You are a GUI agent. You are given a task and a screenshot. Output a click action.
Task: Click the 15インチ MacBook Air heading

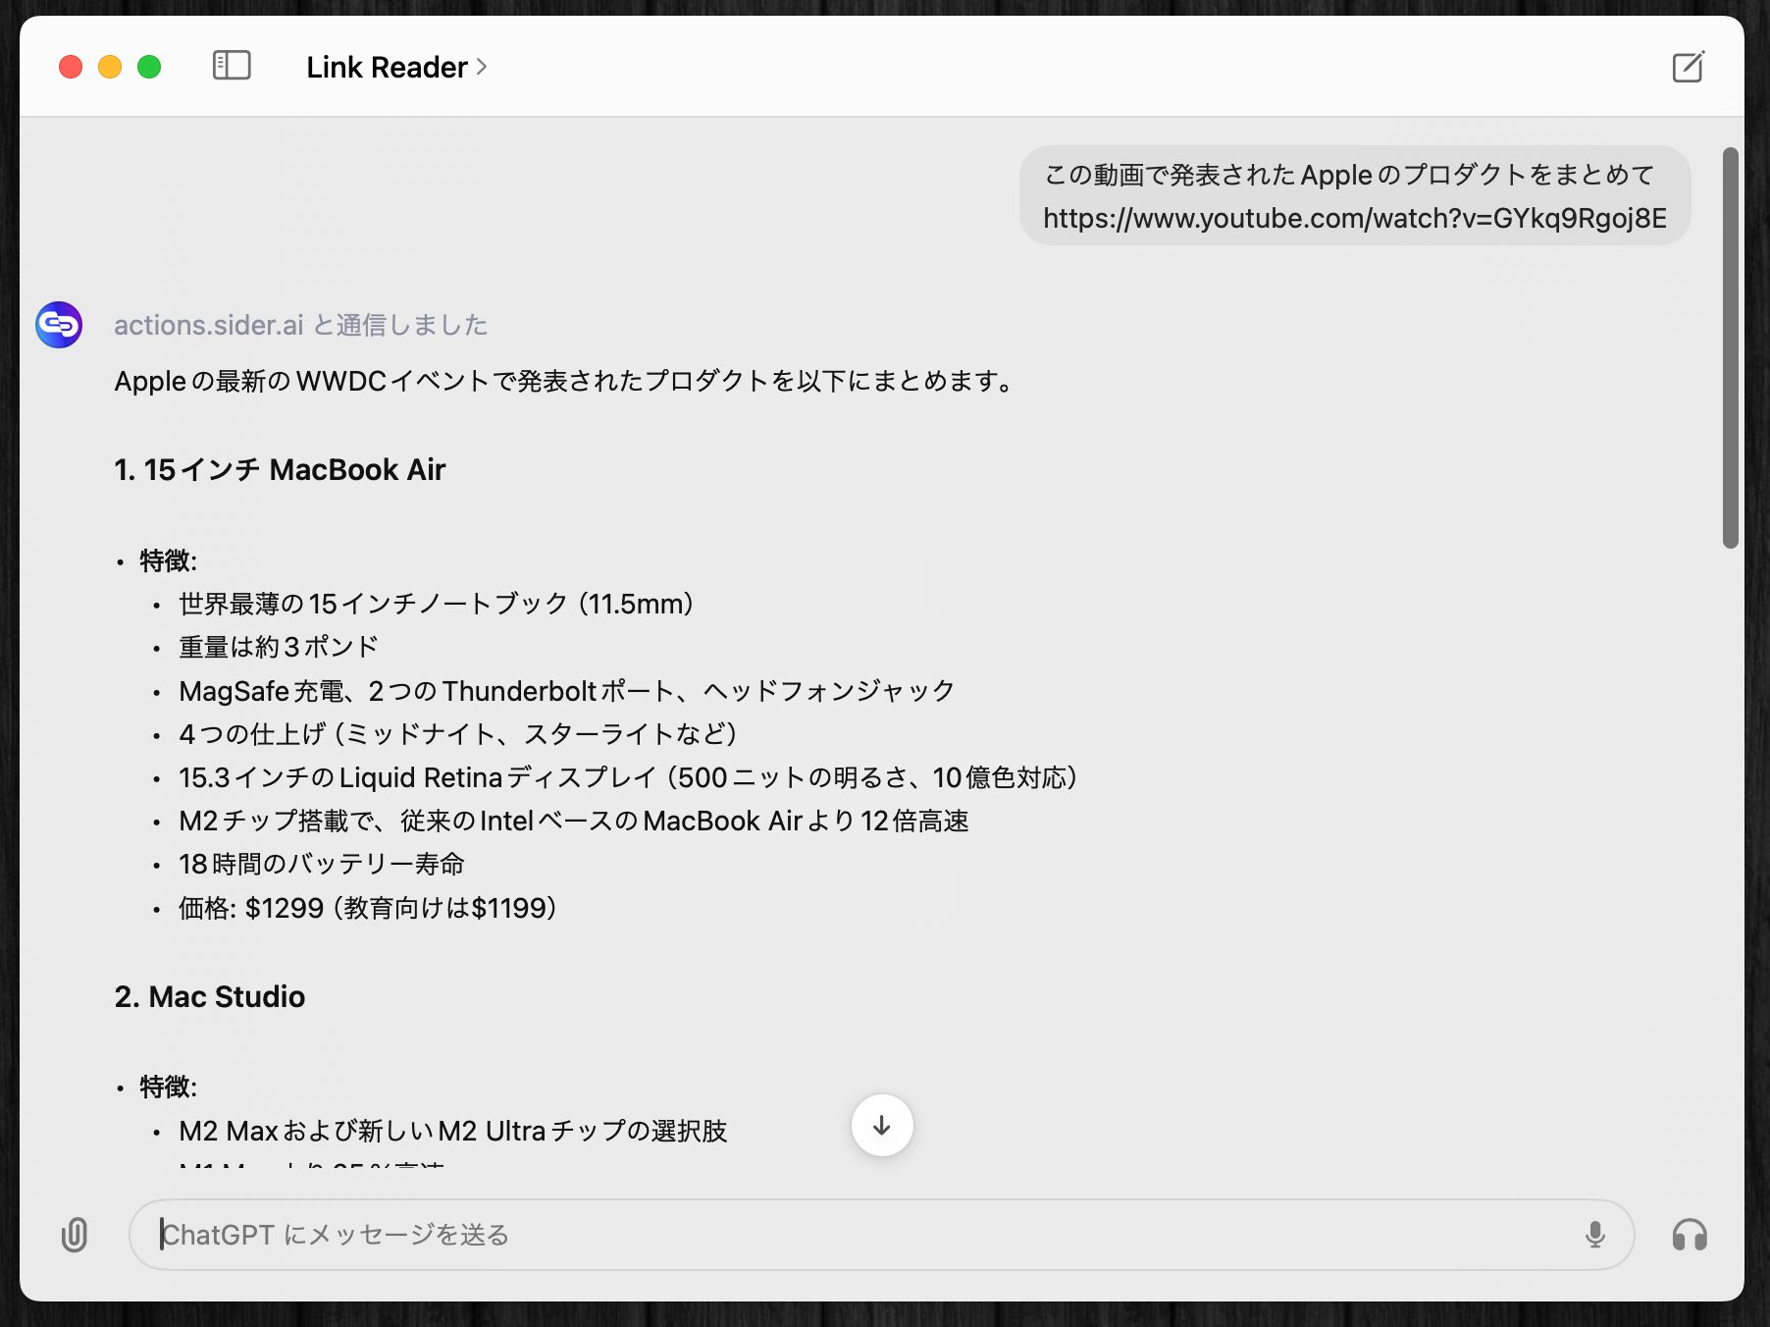[x=280, y=470]
